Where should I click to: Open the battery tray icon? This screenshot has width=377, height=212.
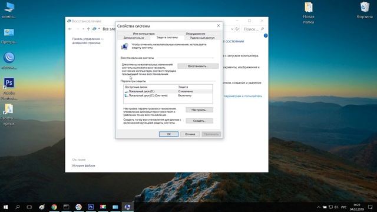[x=325, y=207]
